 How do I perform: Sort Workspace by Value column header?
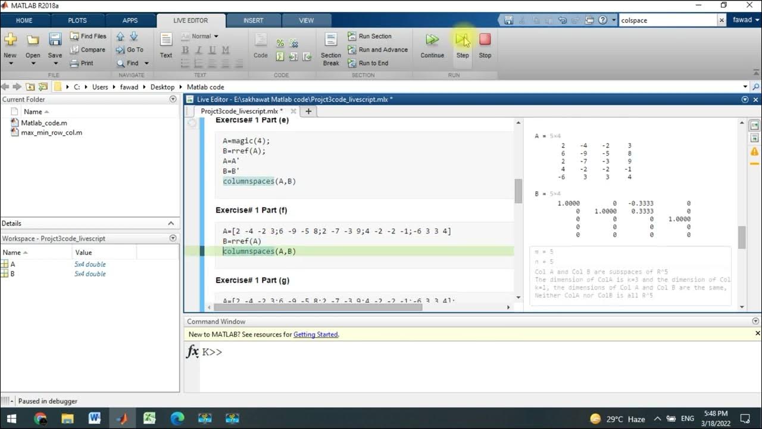(104, 253)
